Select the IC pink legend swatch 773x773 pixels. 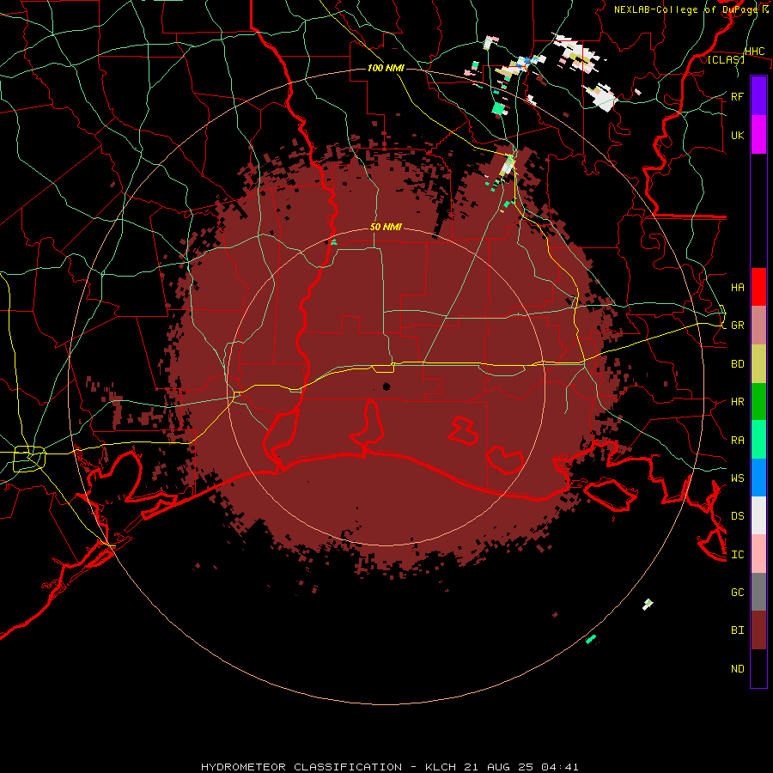click(758, 554)
